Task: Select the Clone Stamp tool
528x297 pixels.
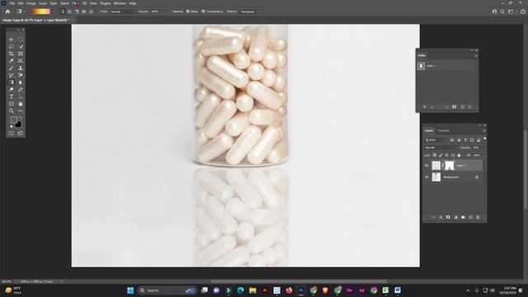Action: pos(21,68)
